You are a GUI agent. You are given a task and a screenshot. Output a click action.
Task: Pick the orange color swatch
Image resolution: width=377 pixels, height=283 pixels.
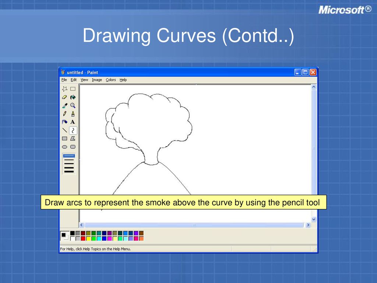click(x=141, y=238)
